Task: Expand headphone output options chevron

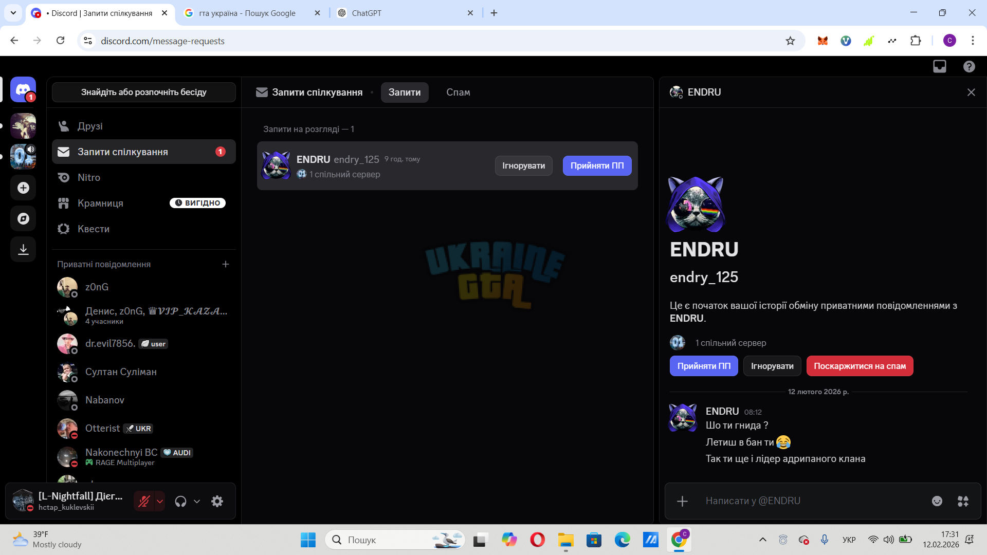Action: point(197,501)
